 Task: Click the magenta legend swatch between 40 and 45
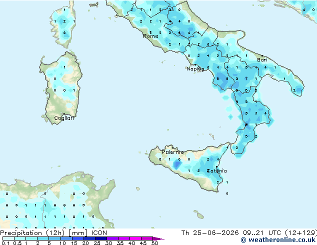[135, 238]
